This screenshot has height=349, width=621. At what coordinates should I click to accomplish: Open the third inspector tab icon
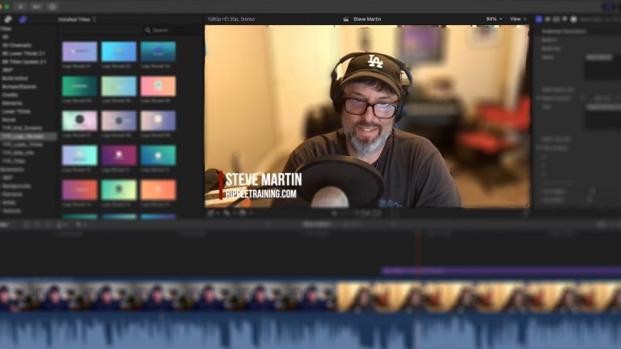coord(556,19)
